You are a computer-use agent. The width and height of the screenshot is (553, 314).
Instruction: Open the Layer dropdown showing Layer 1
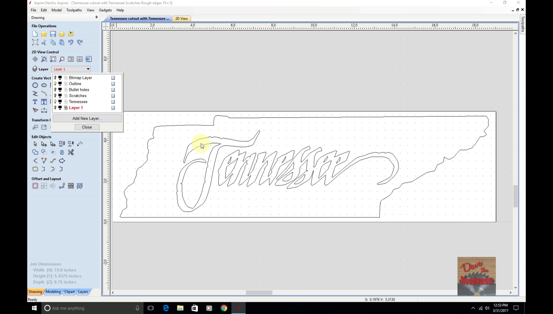[71, 69]
